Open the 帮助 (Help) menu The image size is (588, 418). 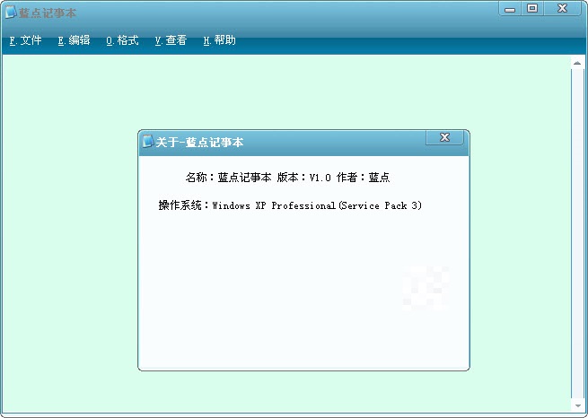219,40
